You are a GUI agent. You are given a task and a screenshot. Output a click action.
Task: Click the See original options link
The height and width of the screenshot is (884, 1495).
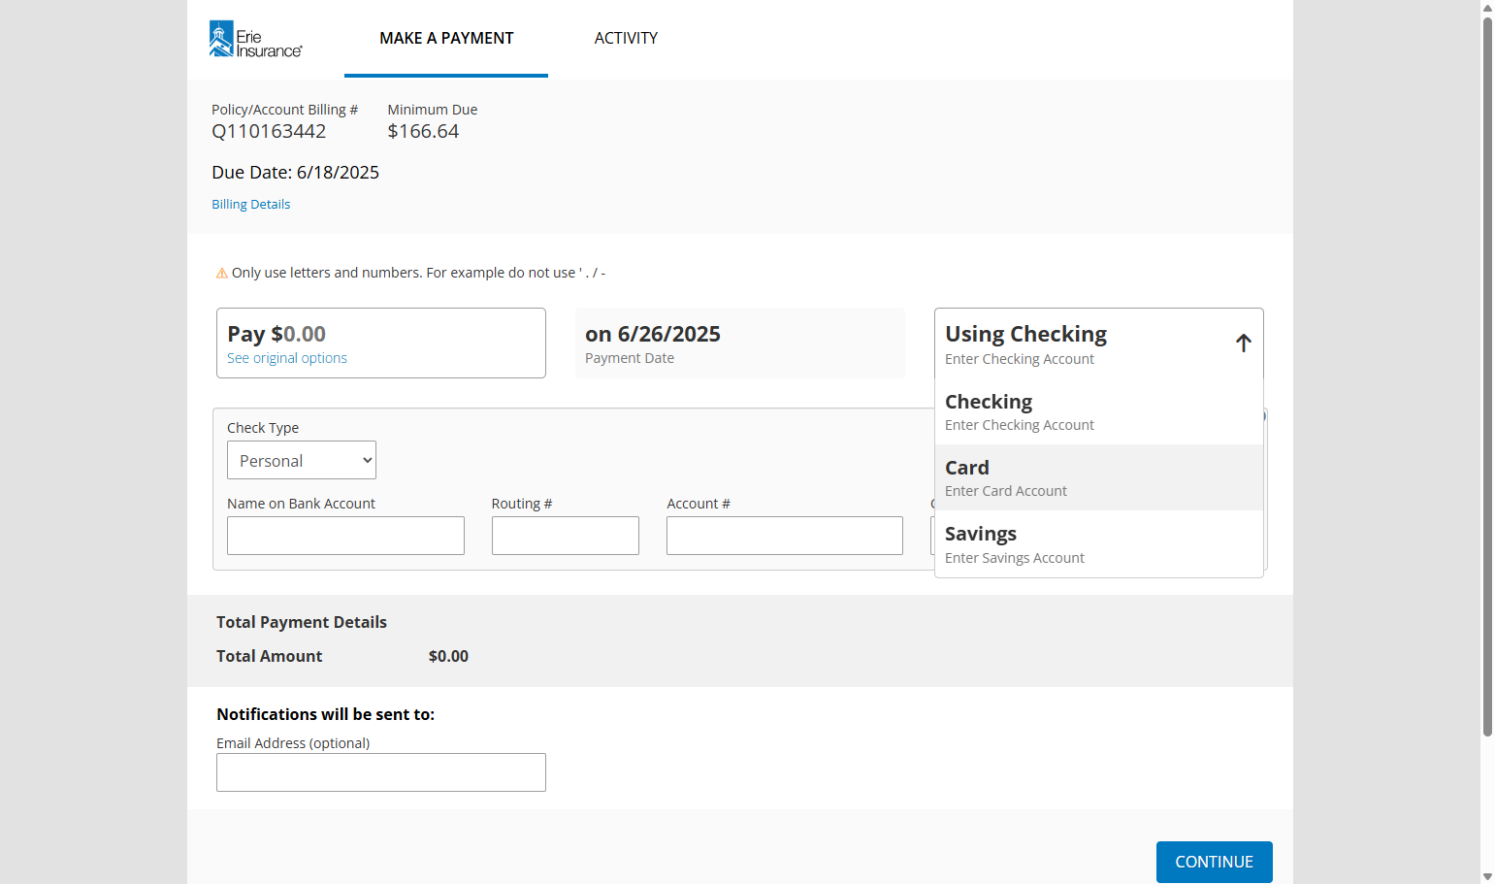pos(287,358)
